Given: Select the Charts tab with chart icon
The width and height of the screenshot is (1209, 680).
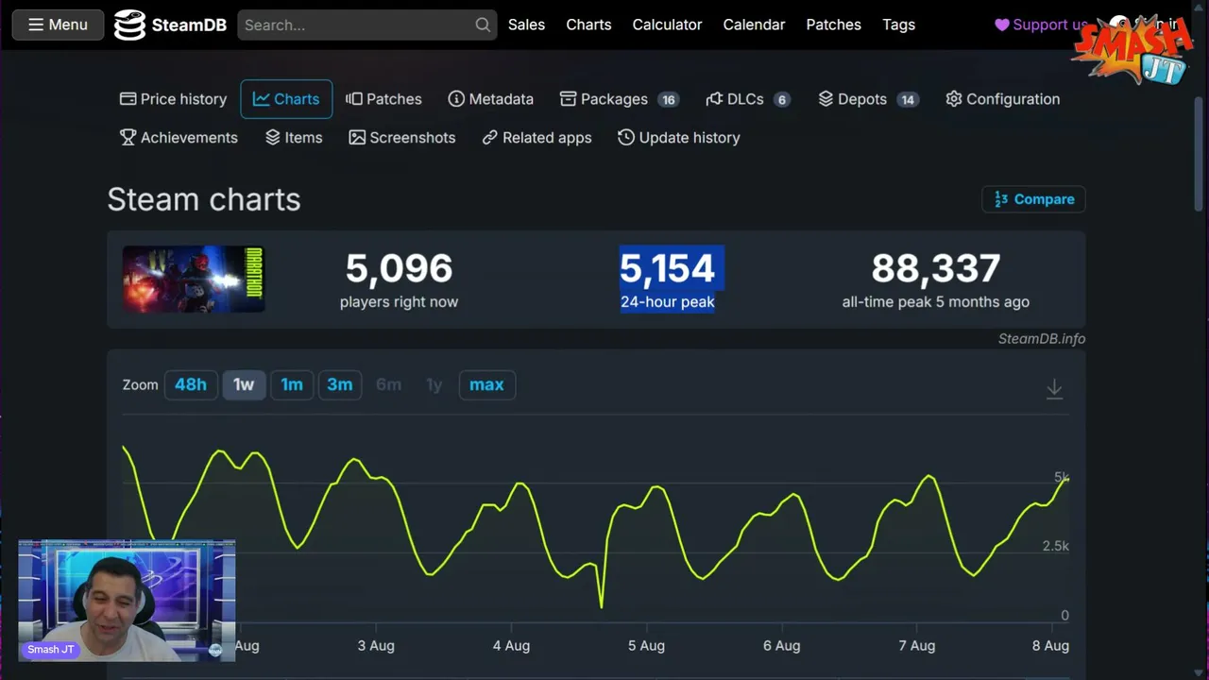Looking at the screenshot, I should tap(286, 99).
